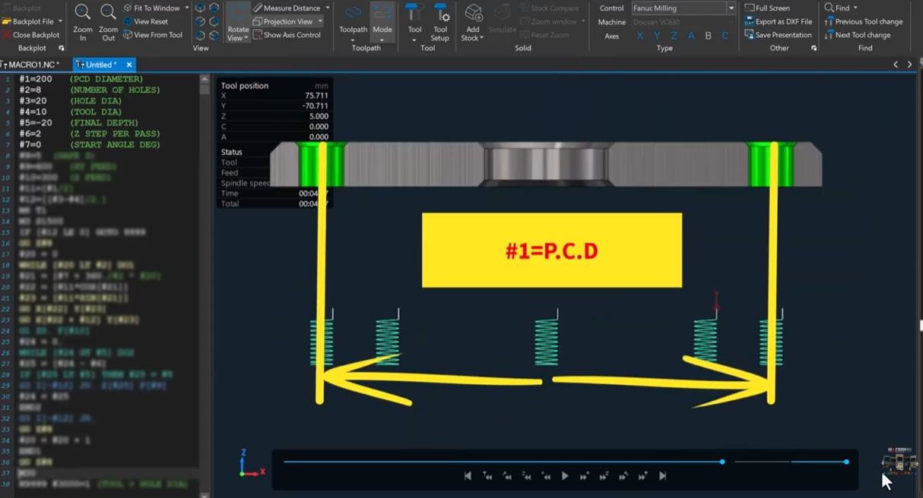The image size is (923, 498).
Task: Click code line #1=200 (PCD DIAMETER)
Action: click(81, 79)
